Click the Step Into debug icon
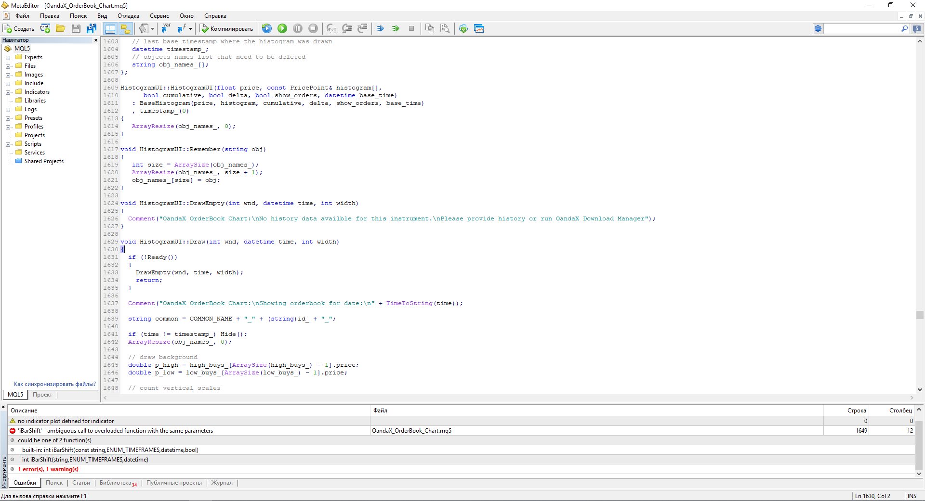Screen dimensions: 925x501 tap(331, 29)
